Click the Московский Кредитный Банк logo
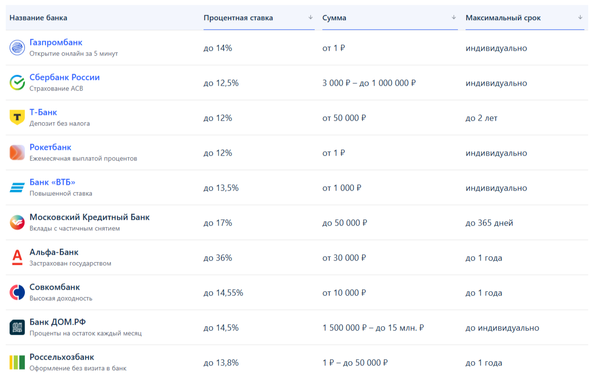 17,223
